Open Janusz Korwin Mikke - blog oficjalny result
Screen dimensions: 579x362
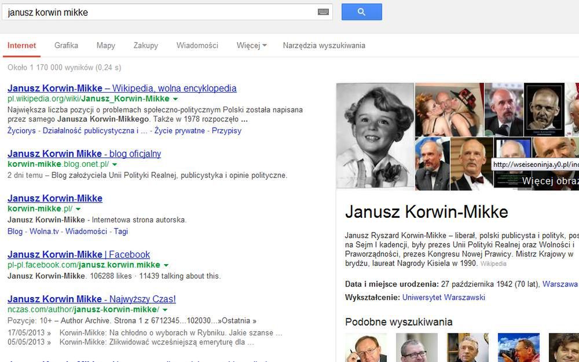tap(84, 153)
